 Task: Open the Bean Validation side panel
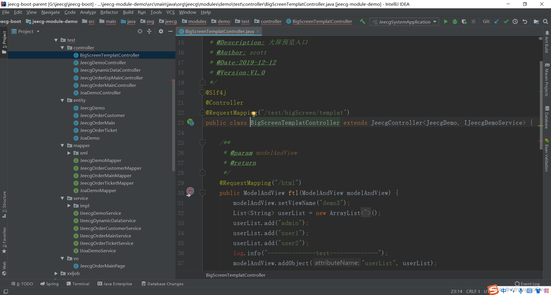(547, 155)
